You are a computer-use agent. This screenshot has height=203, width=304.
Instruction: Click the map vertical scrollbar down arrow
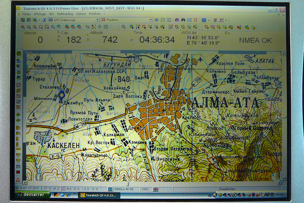click(284, 179)
